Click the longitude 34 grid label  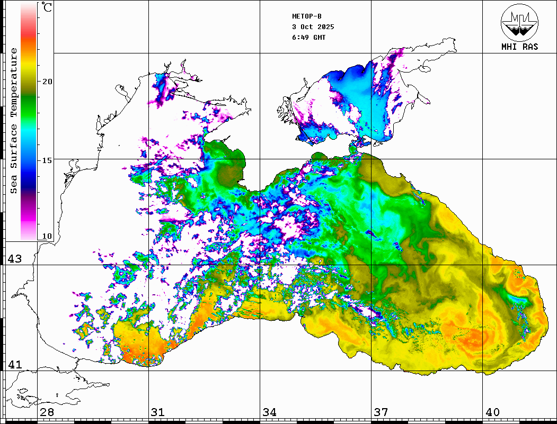(269, 412)
